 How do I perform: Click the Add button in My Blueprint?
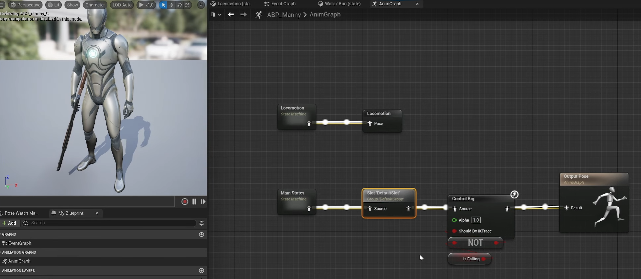(9, 223)
